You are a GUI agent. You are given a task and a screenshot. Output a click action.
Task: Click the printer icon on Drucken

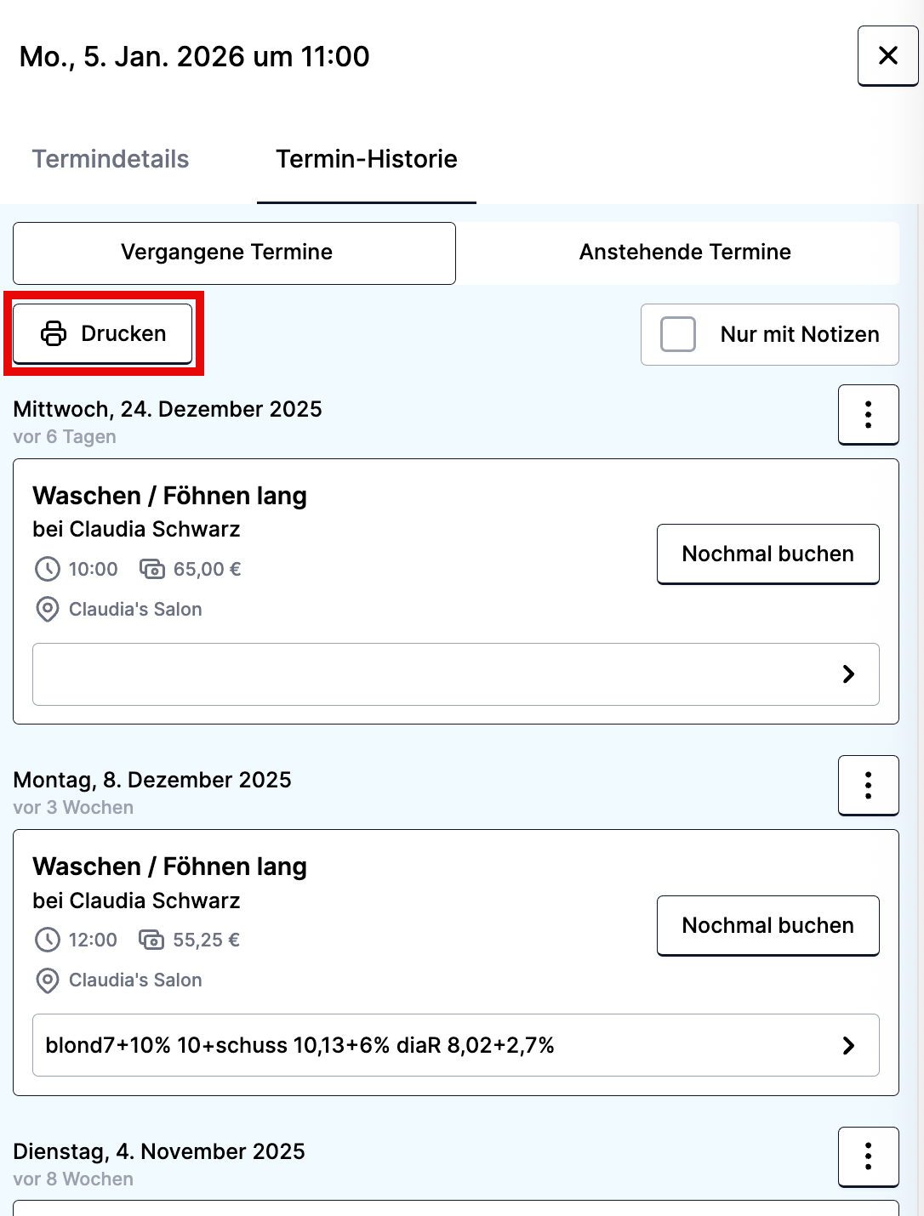54,333
